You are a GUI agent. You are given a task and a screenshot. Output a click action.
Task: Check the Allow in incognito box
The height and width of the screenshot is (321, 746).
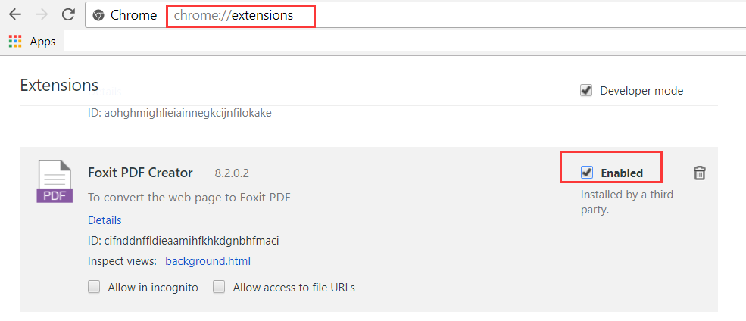tap(94, 287)
